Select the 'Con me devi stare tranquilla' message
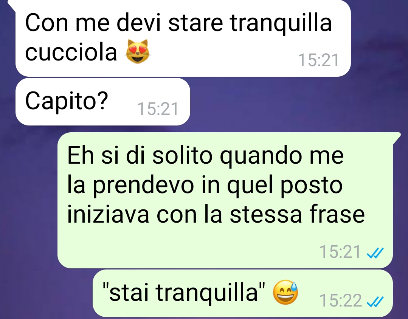This screenshot has height=319, width=408. [183, 38]
